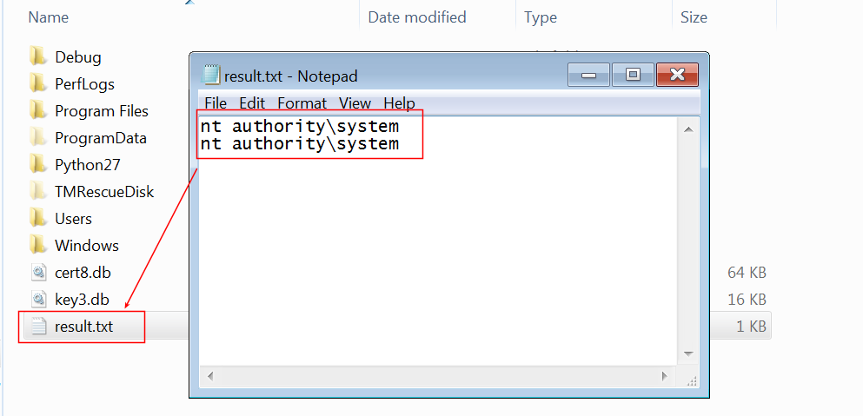This screenshot has width=863, height=416.
Task: Select the result.txt file icon
Action: [x=38, y=327]
